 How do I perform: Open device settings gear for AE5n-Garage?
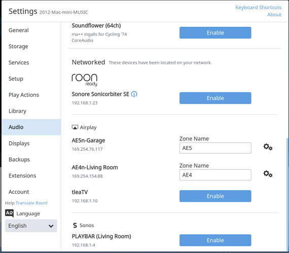click(268, 147)
